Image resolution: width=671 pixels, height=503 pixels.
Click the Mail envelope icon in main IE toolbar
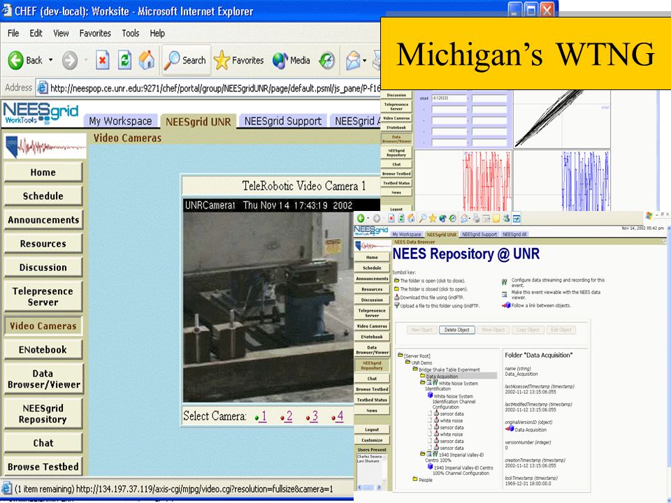click(353, 60)
